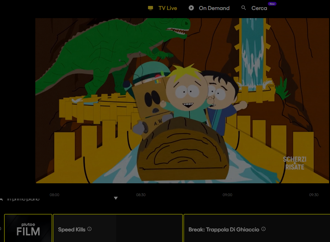This screenshot has width=330, height=242.
Task: Click the 08:30 time label
Action: 141,195
